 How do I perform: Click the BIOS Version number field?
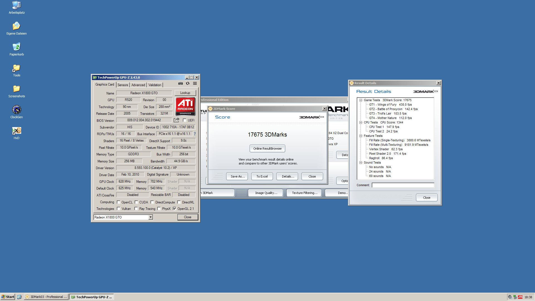coord(144,120)
